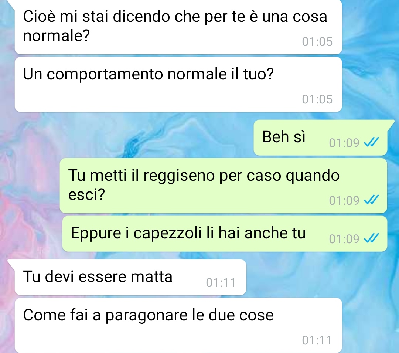This screenshot has height=353, width=399.
Task: Tap the 01:05 timestamp under 'Un comportamento normale'
Action: click(x=317, y=99)
